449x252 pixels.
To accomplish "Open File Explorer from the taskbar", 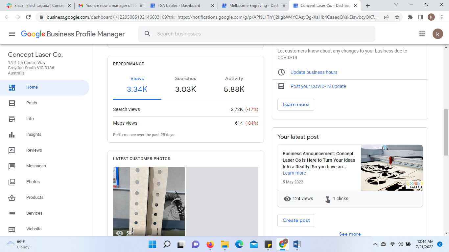I will (225, 244).
